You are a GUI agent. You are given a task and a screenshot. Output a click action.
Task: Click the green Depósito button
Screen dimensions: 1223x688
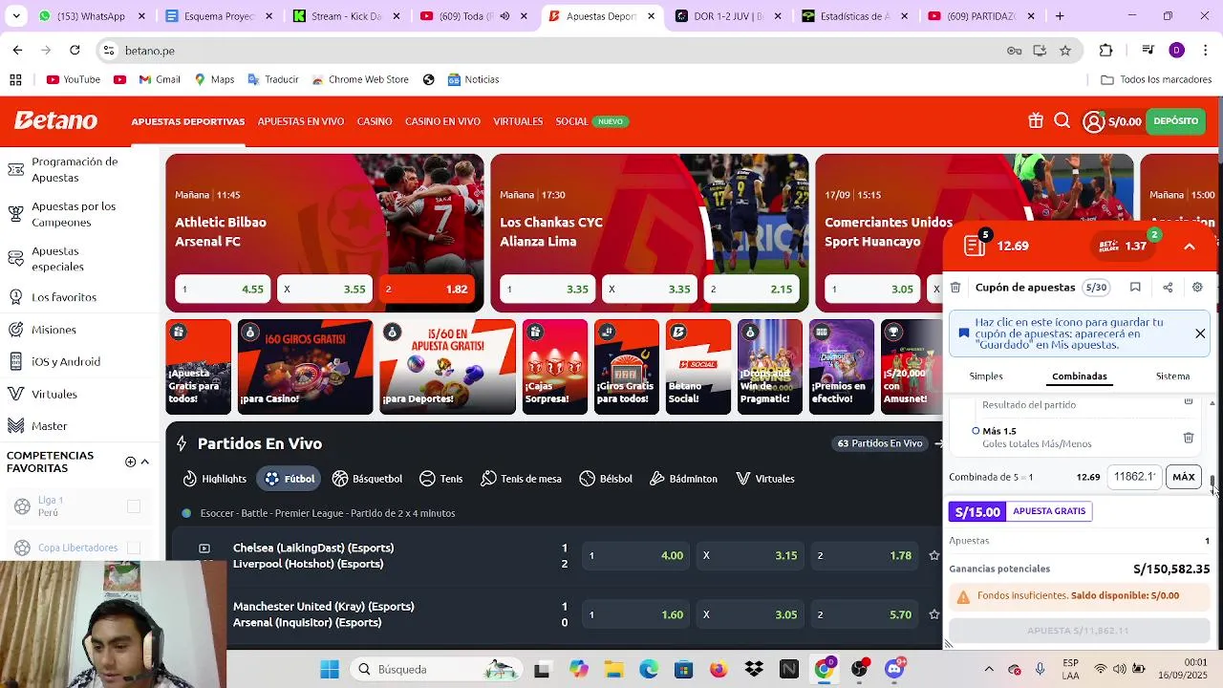(1176, 121)
